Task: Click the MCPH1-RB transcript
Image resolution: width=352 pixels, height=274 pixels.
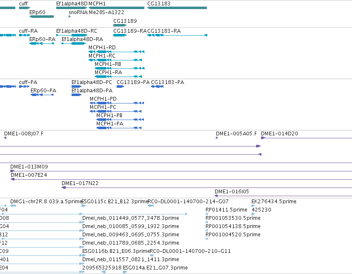Action: pyautogui.click(x=120, y=68)
